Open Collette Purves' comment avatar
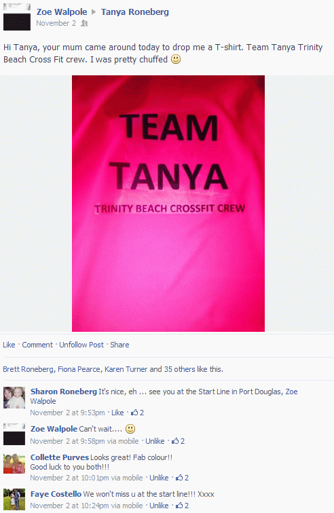The height and width of the screenshot is (513, 334). coord(14,463)
